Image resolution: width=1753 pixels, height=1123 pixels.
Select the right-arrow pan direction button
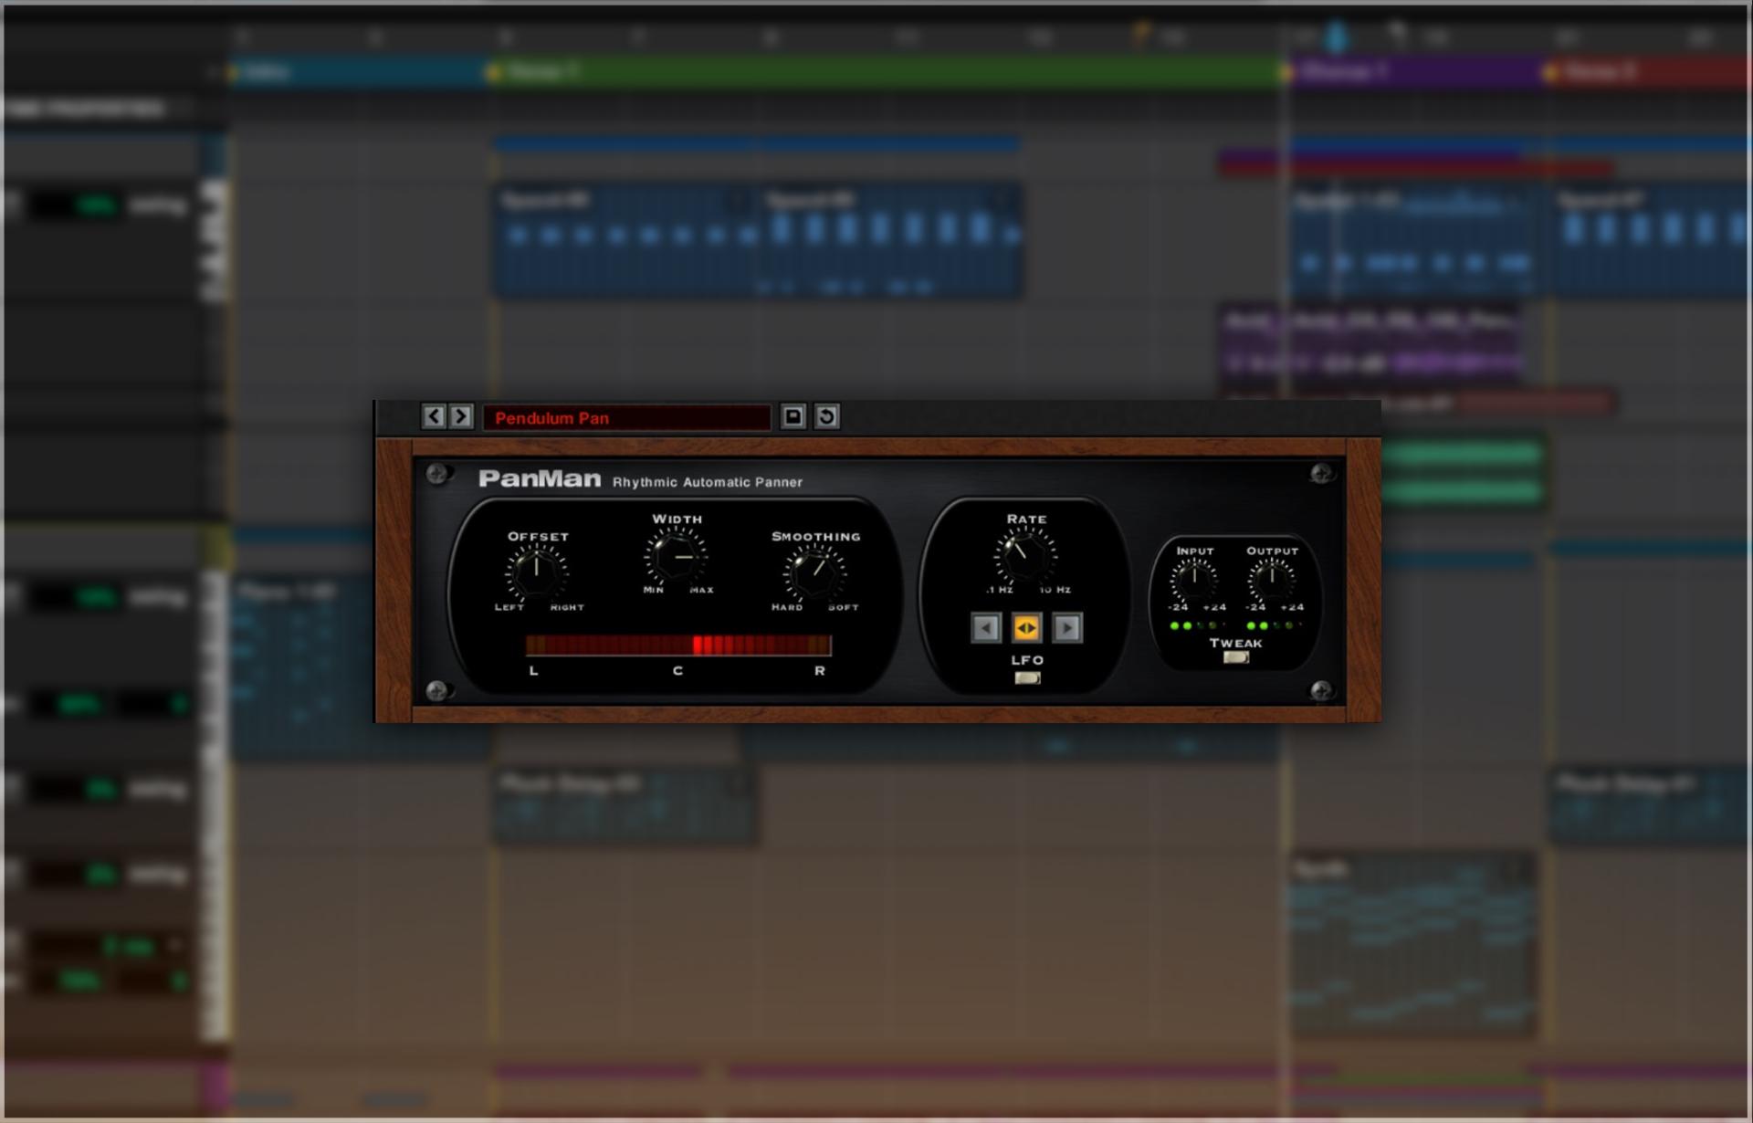tap(1066, 627)
